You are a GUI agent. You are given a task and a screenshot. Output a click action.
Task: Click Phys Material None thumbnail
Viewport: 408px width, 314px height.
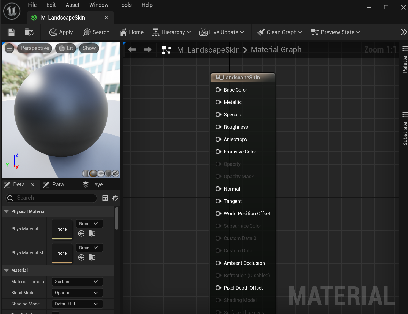pos(62,229)
